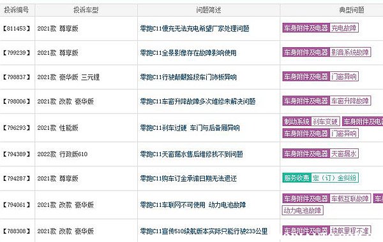Open complaint link 零跑C11刹车过硬 车门与后备厢异响
This screenshot has width=383, height=242.
click(x=190, y=128)
